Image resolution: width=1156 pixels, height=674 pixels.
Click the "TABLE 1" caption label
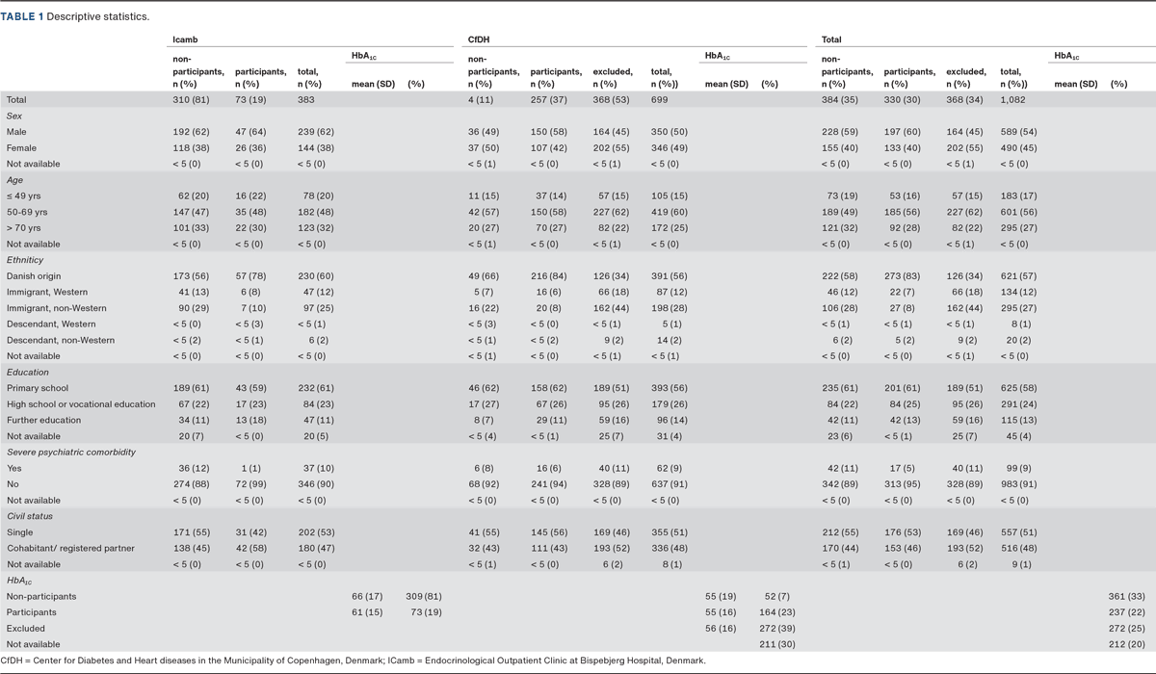pos(23,17)
